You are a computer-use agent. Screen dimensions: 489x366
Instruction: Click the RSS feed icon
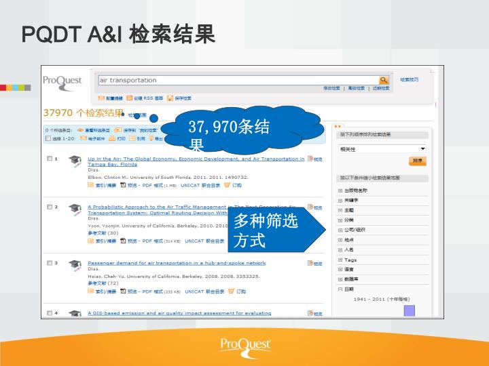click(130, 98)
